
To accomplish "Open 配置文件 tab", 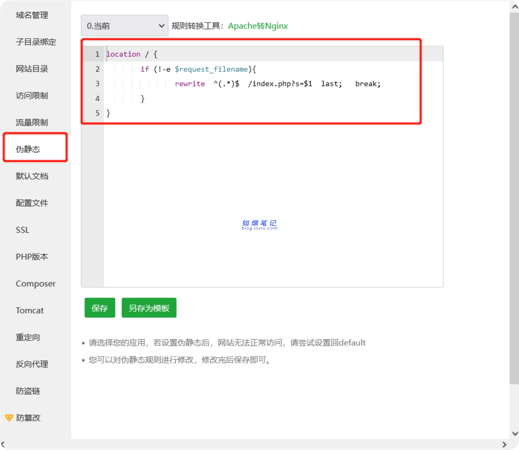I will point(32,203).
